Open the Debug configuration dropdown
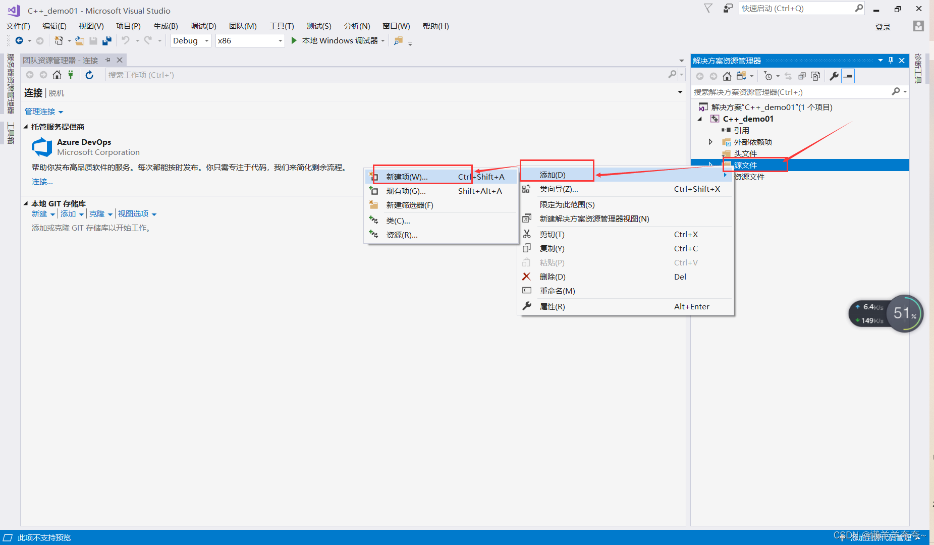 pos(206,41)
